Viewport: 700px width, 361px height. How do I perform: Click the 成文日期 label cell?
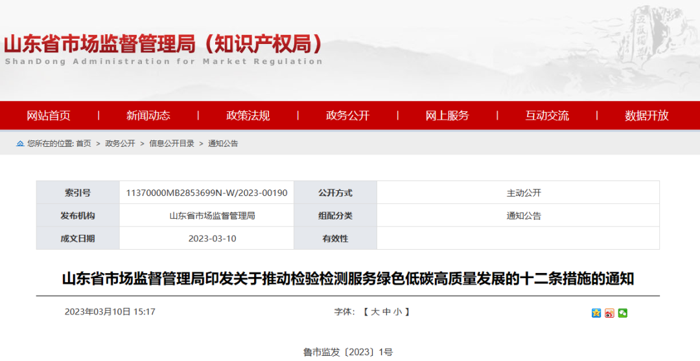78,239
